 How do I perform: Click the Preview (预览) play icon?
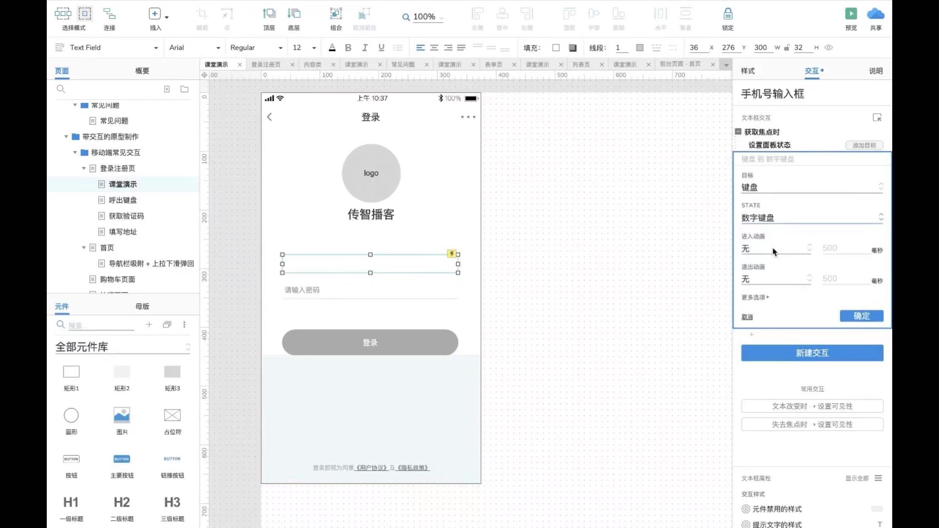point(851,14)
